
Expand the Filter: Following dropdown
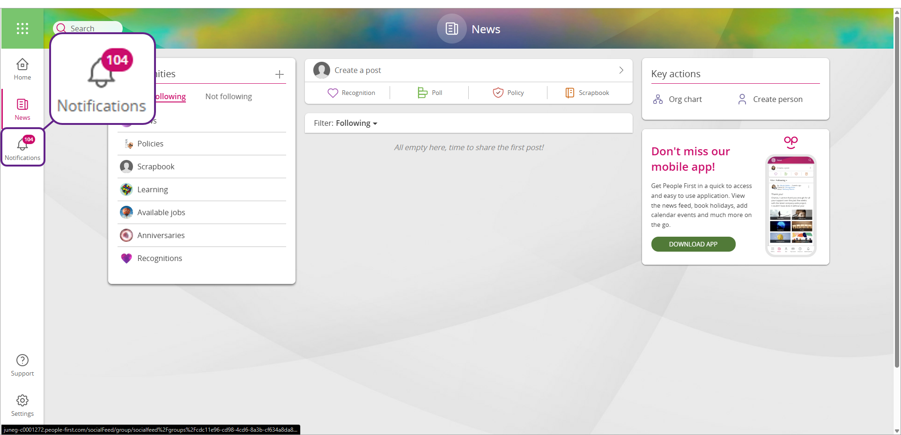point(346,123)
